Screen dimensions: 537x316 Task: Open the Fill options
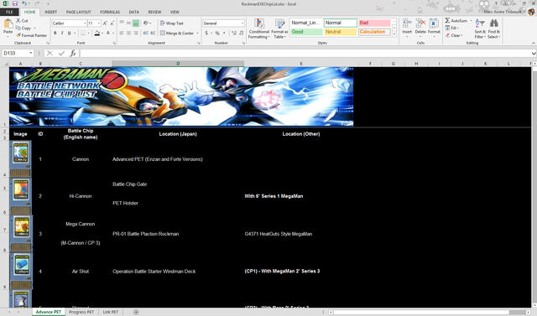(451, 28)
